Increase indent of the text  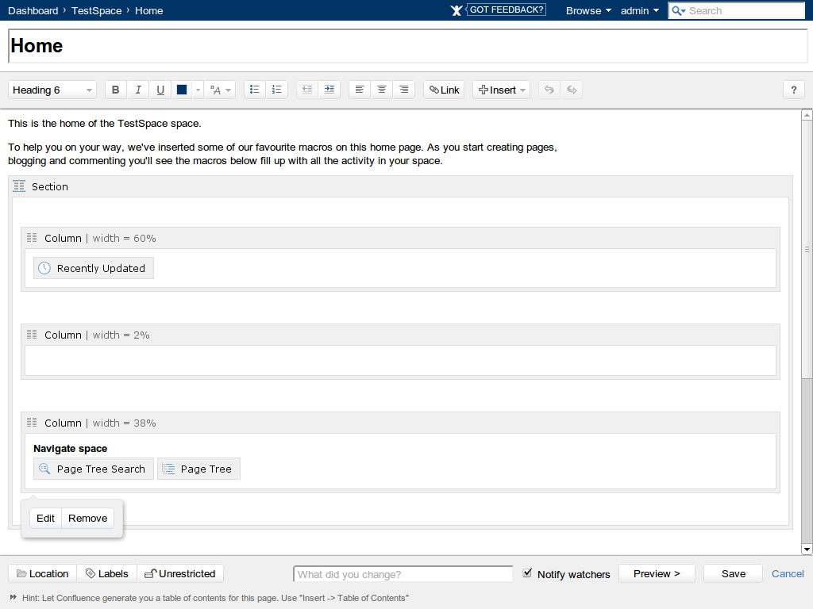329,90
